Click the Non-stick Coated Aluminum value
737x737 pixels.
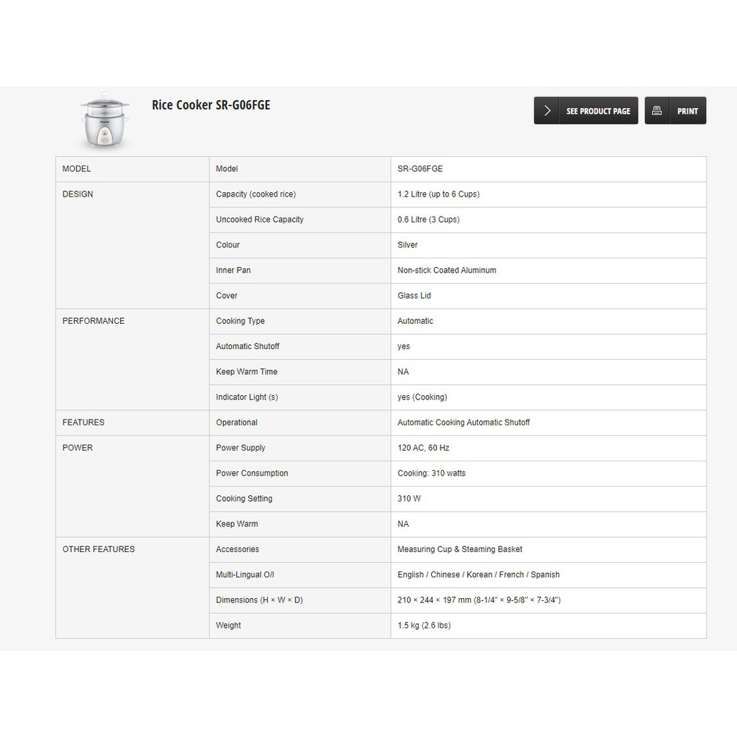tap(447, 271)
